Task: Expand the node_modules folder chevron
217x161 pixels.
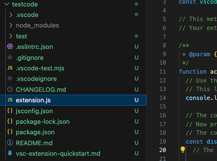Action: point(10,25)
